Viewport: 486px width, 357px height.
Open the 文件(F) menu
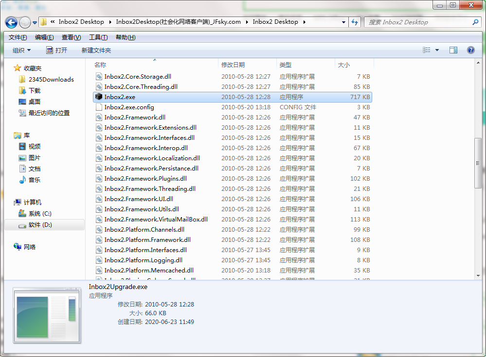click(x=18, y=37)
